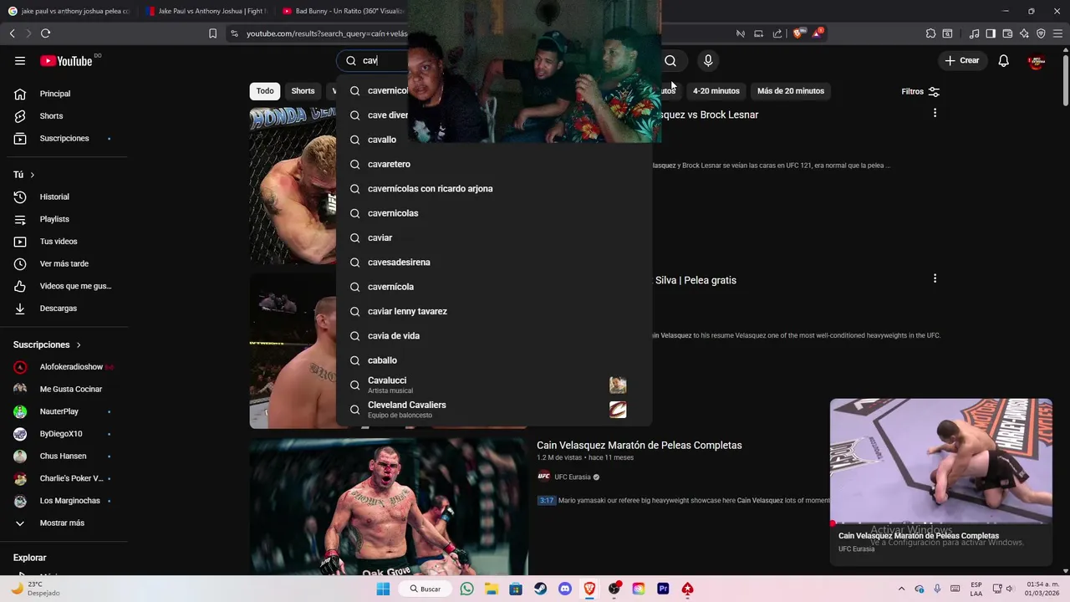This screenshot has height=602, width=1070.
Task: Open Discord from the taskbar
Action: point(565,589)
